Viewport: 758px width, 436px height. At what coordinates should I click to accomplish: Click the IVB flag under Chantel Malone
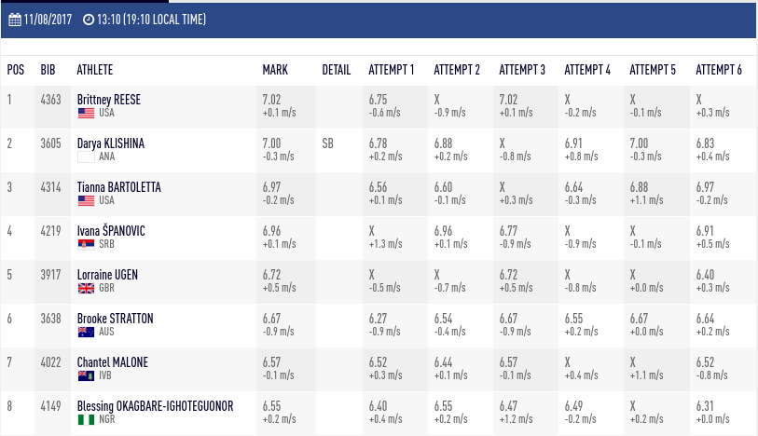point(86,376)
